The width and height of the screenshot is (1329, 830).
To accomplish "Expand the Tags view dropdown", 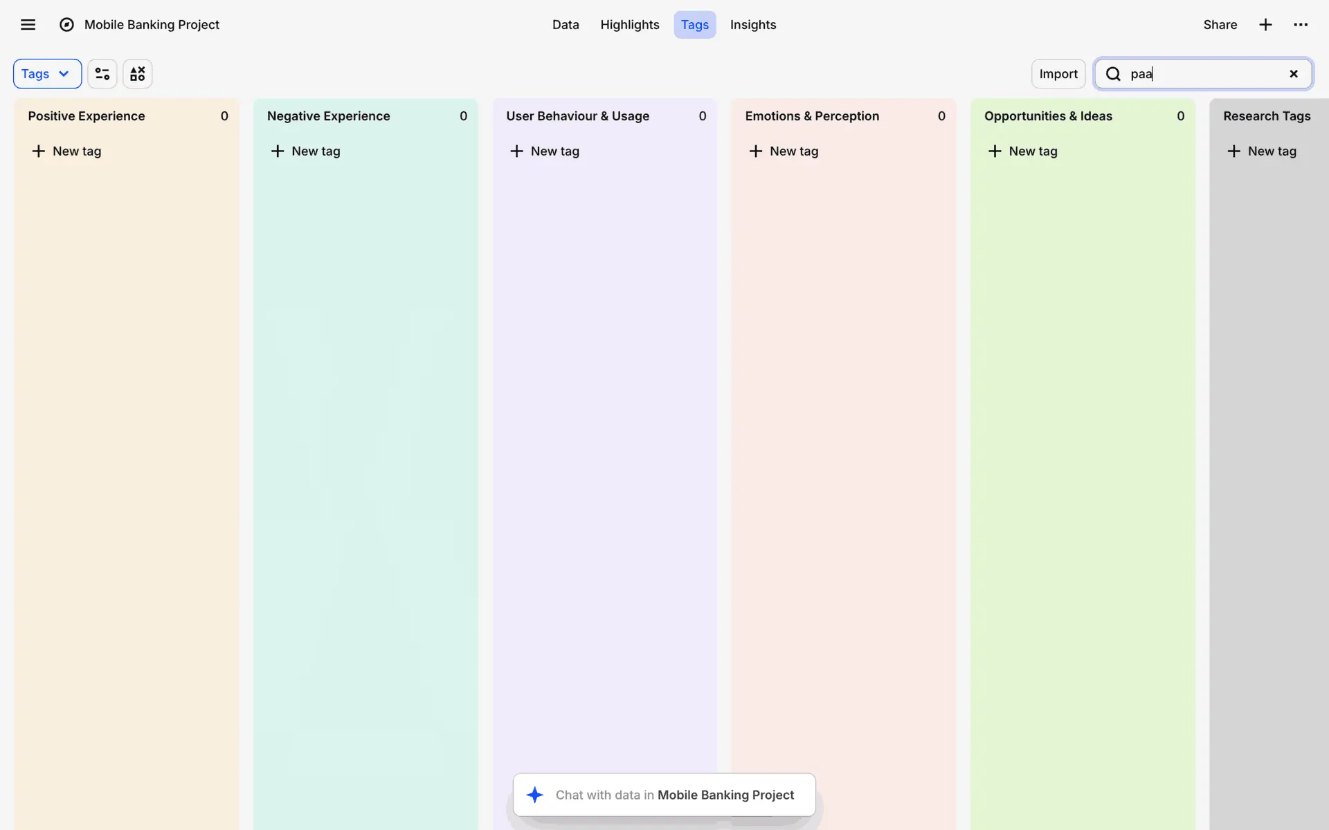I will coord(47,74).
